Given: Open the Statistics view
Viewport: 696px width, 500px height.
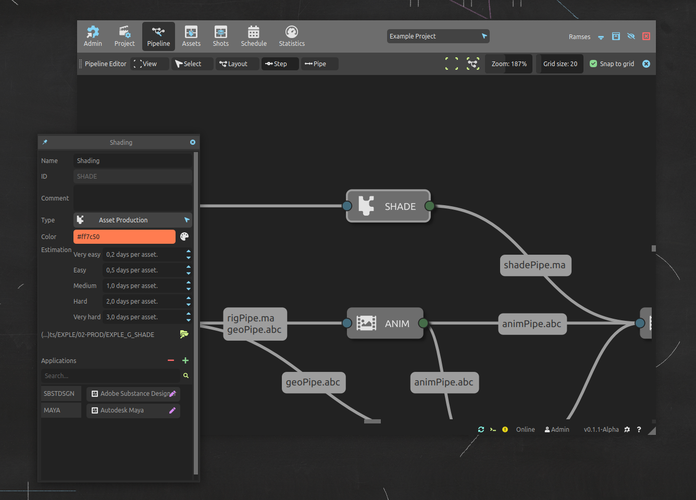Looking at the screenshot, I should coord(291,36).
